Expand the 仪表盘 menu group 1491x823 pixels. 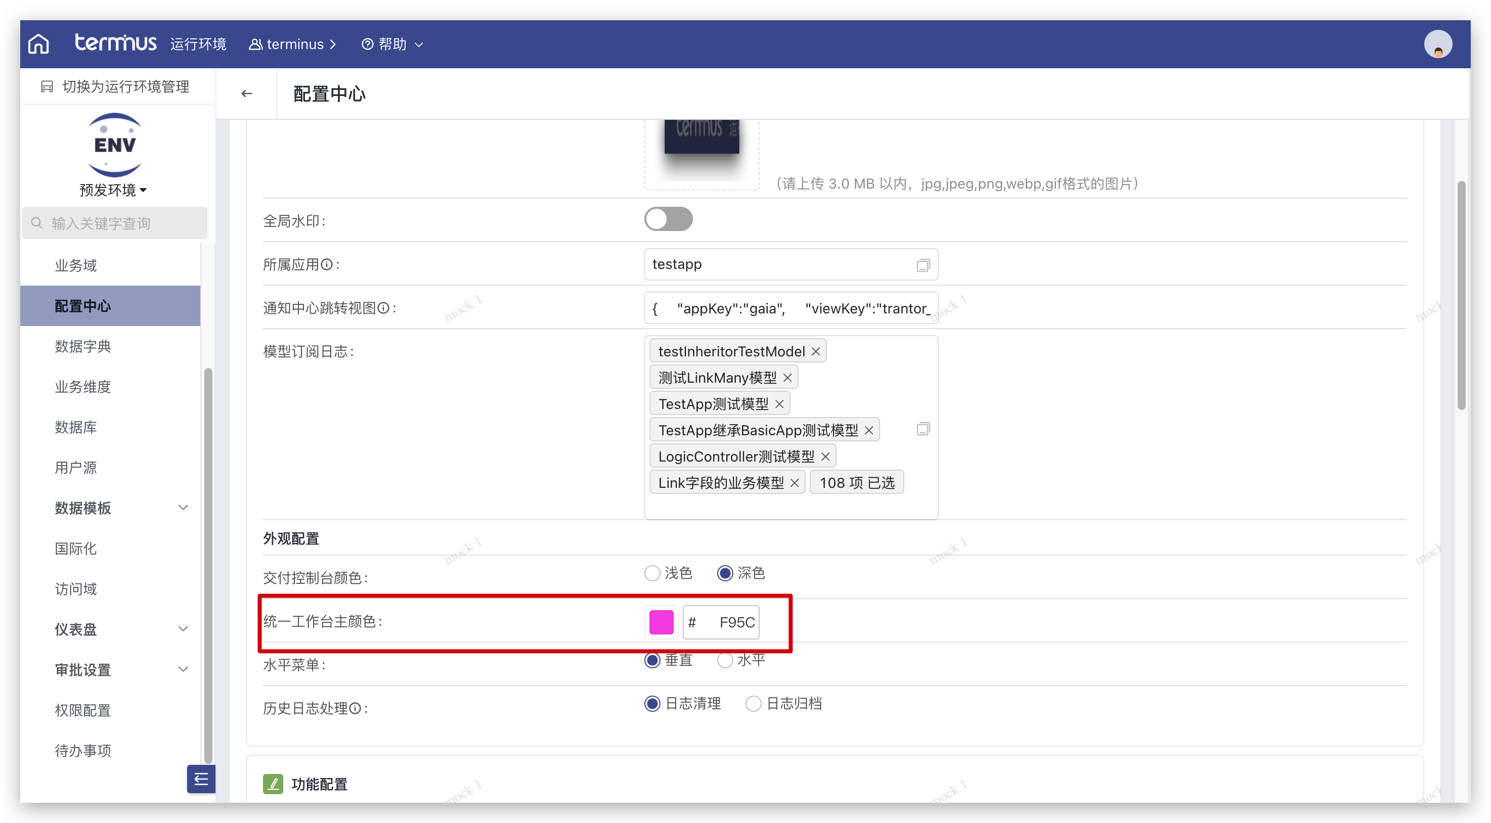point(110,629)
